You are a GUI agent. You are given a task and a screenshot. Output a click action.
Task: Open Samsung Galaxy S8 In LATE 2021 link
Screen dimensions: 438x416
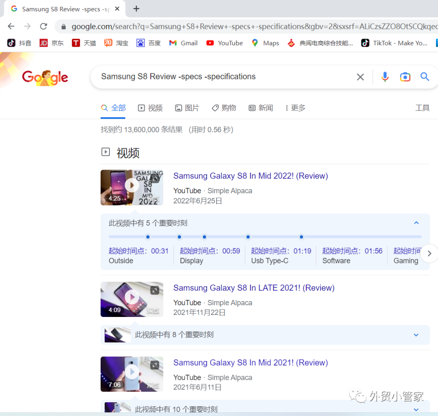254,288
